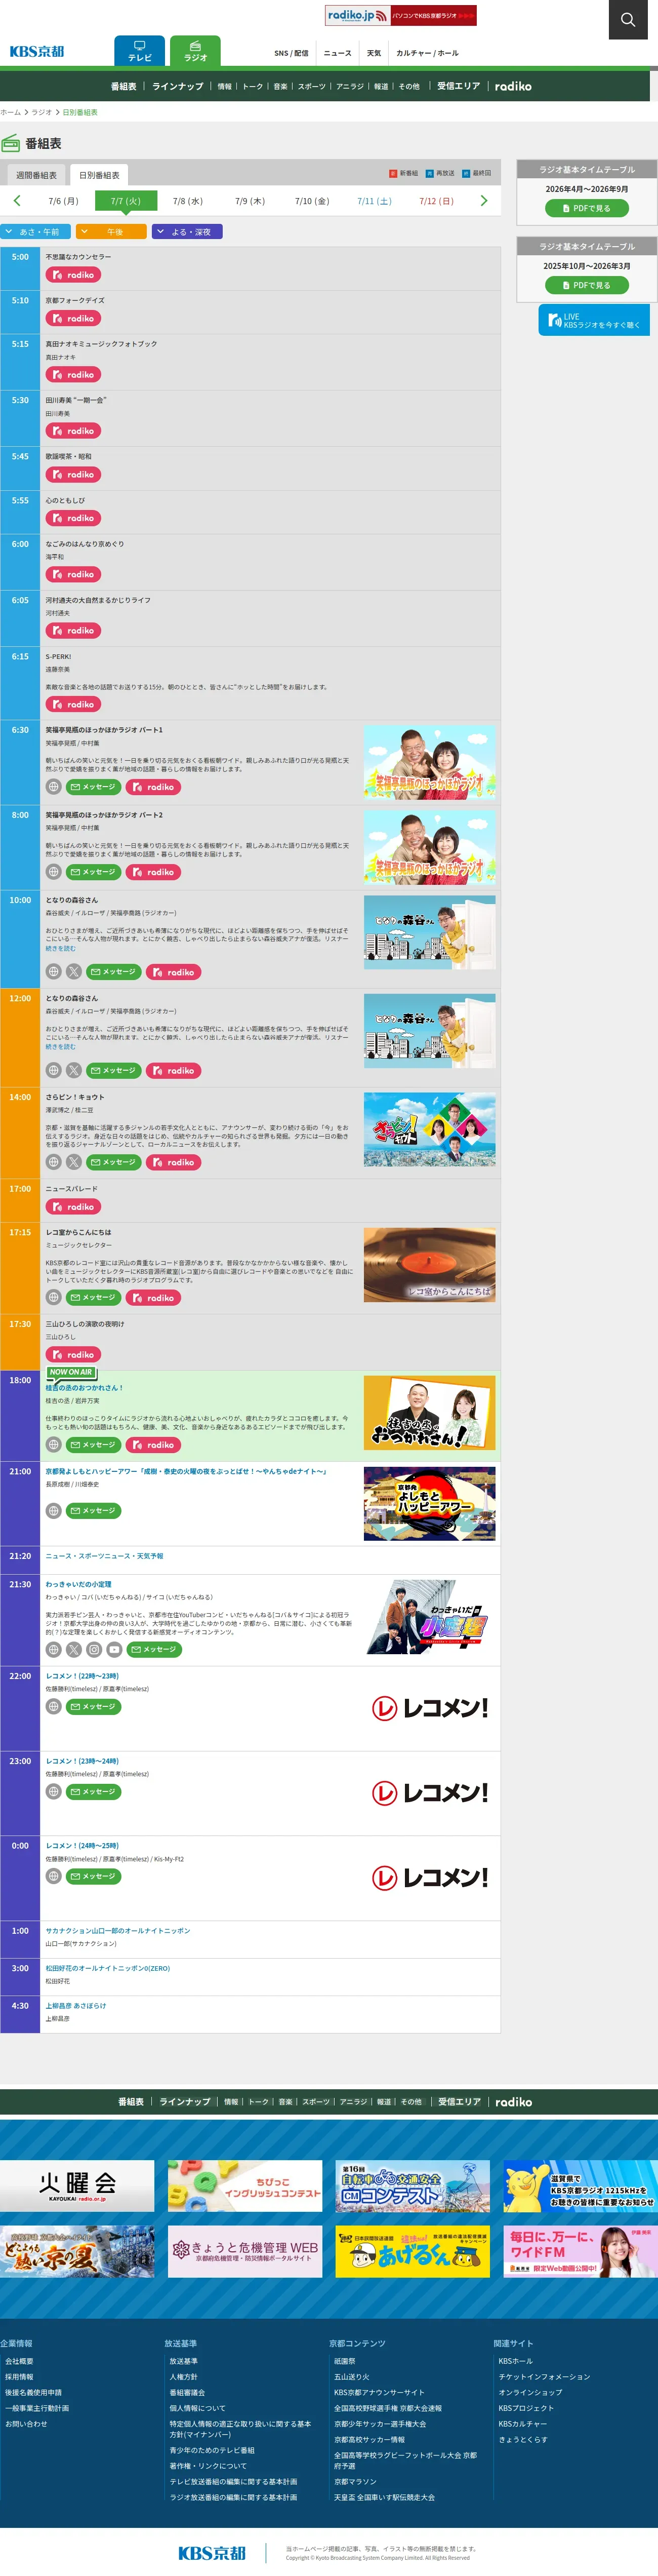Expand 続きを読む for 10:00 となりの森谷さん
This screenshot has width=658, height=2576.
click(x=60, y=948)
